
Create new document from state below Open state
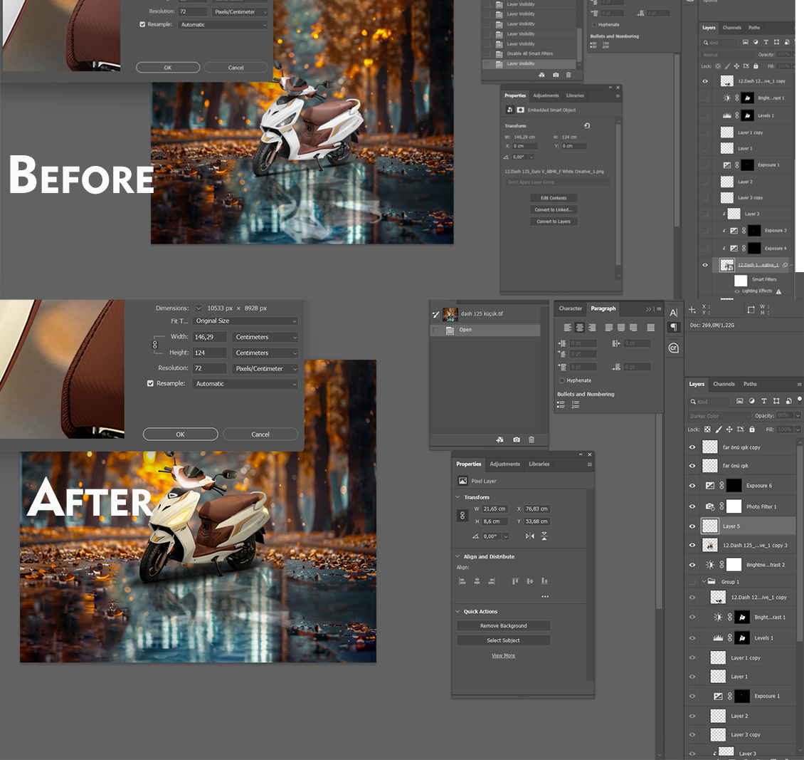pos(499,439)
